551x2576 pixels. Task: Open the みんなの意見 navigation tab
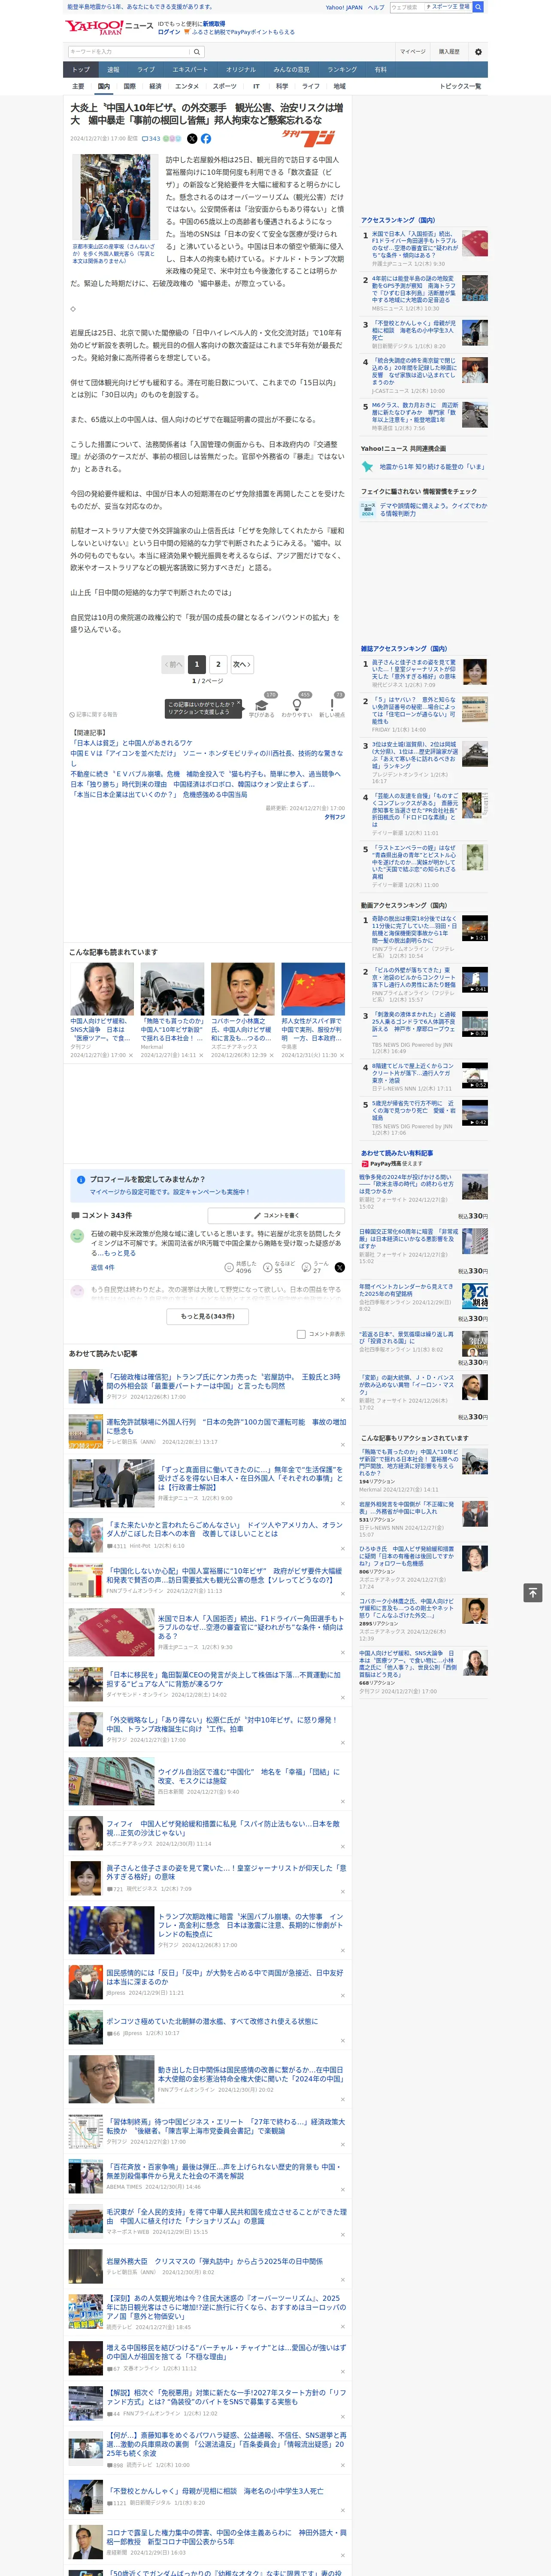pyautogui.click(x=291, y=70)
